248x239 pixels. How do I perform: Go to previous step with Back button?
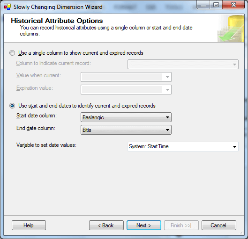pos(106,225)
